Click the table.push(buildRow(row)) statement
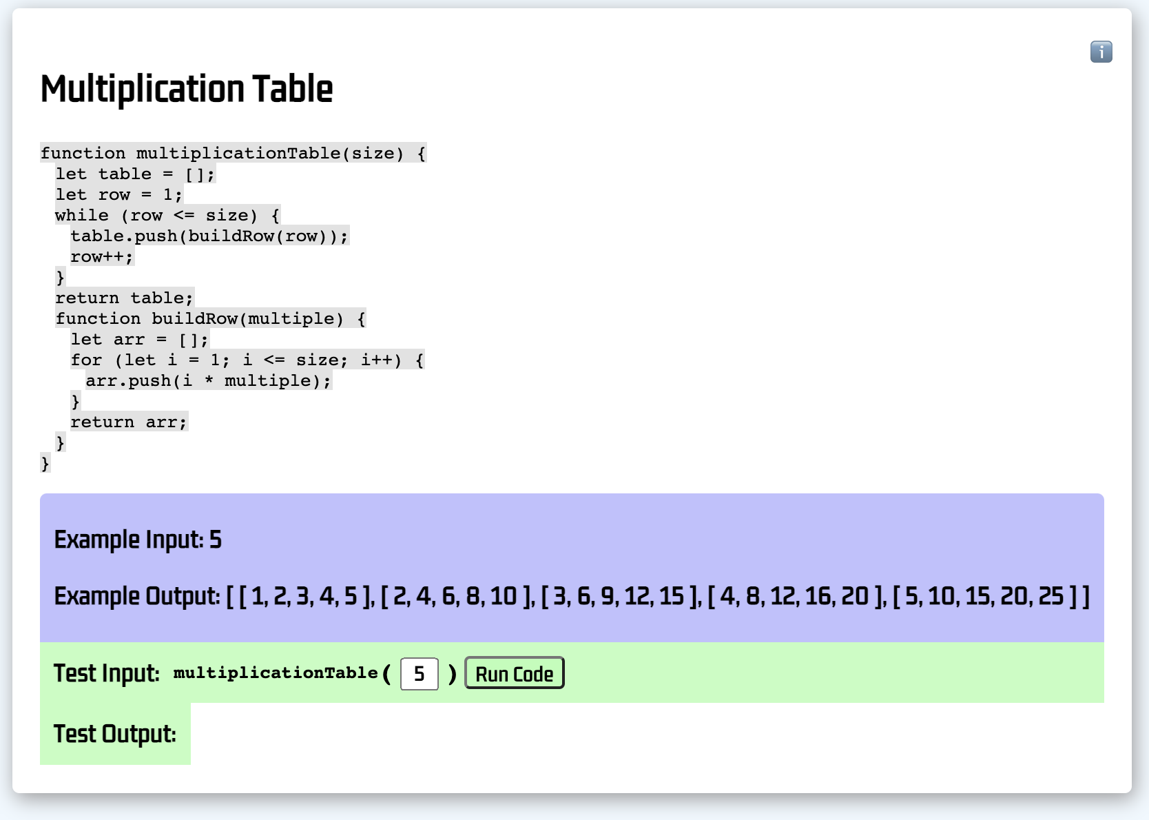 (209, 236)
